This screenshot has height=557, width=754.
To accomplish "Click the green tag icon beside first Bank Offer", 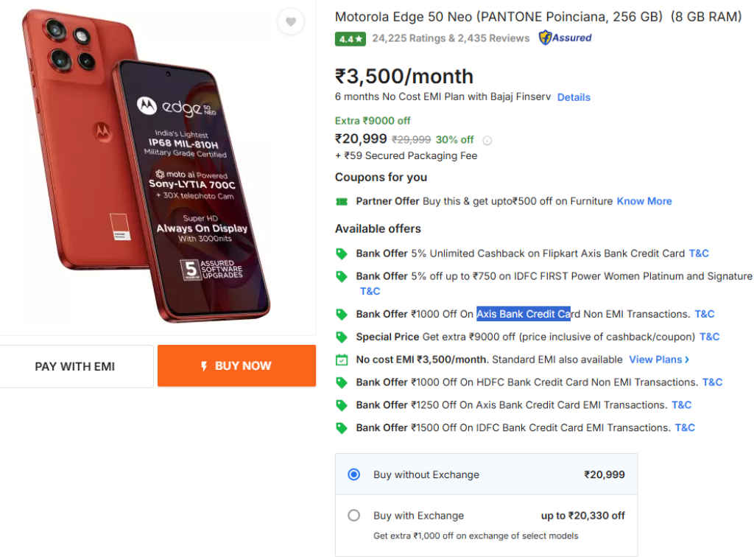I will [x=342, y=253].
